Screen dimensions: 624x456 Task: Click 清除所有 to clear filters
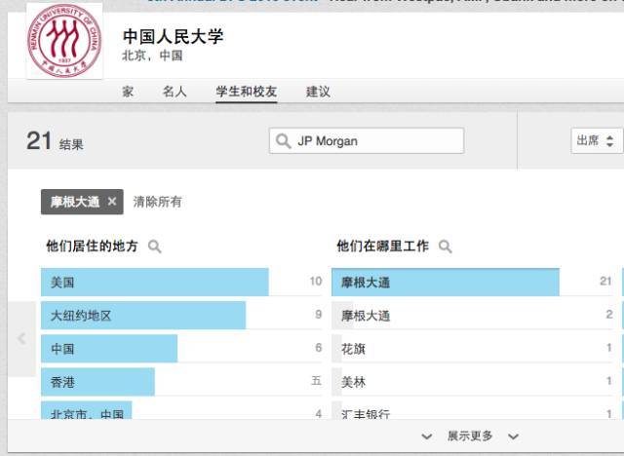(157, 202)
